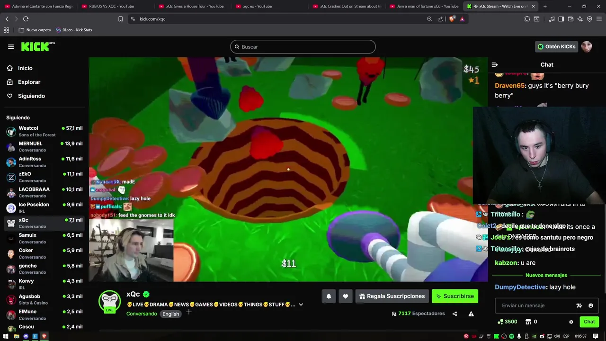Screen dimensions: 606x341
Task: Reload the page
Action: click(x=26, y=19)
